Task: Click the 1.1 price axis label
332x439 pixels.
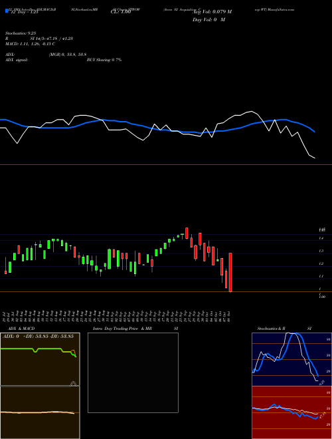Action: [321, 276]
